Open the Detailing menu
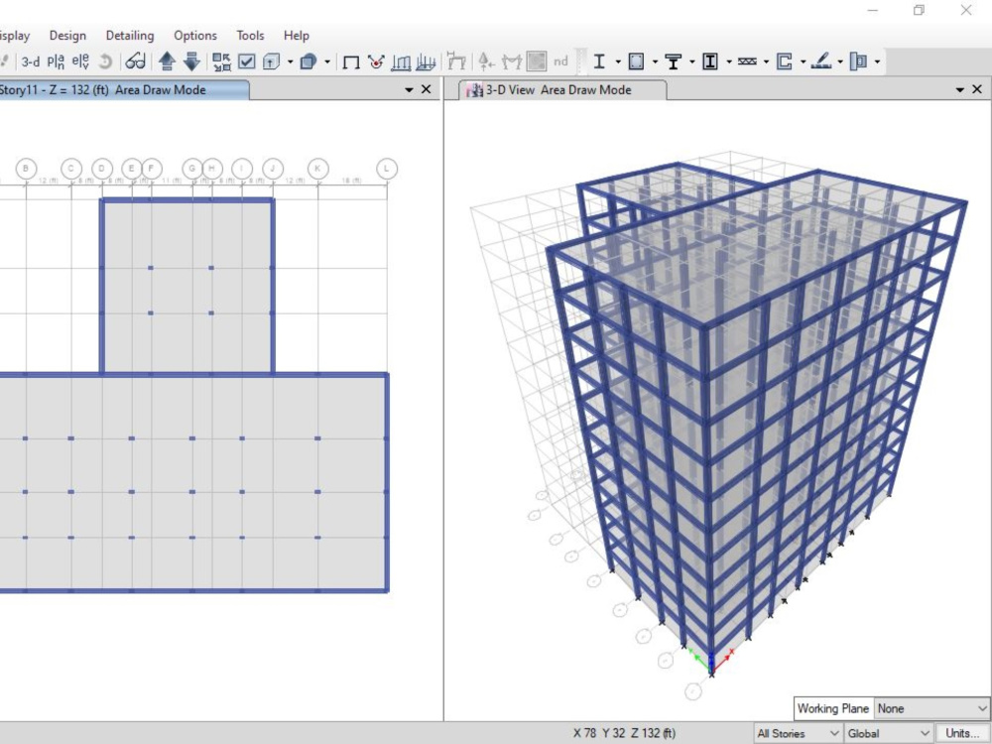 pos(130,36)
